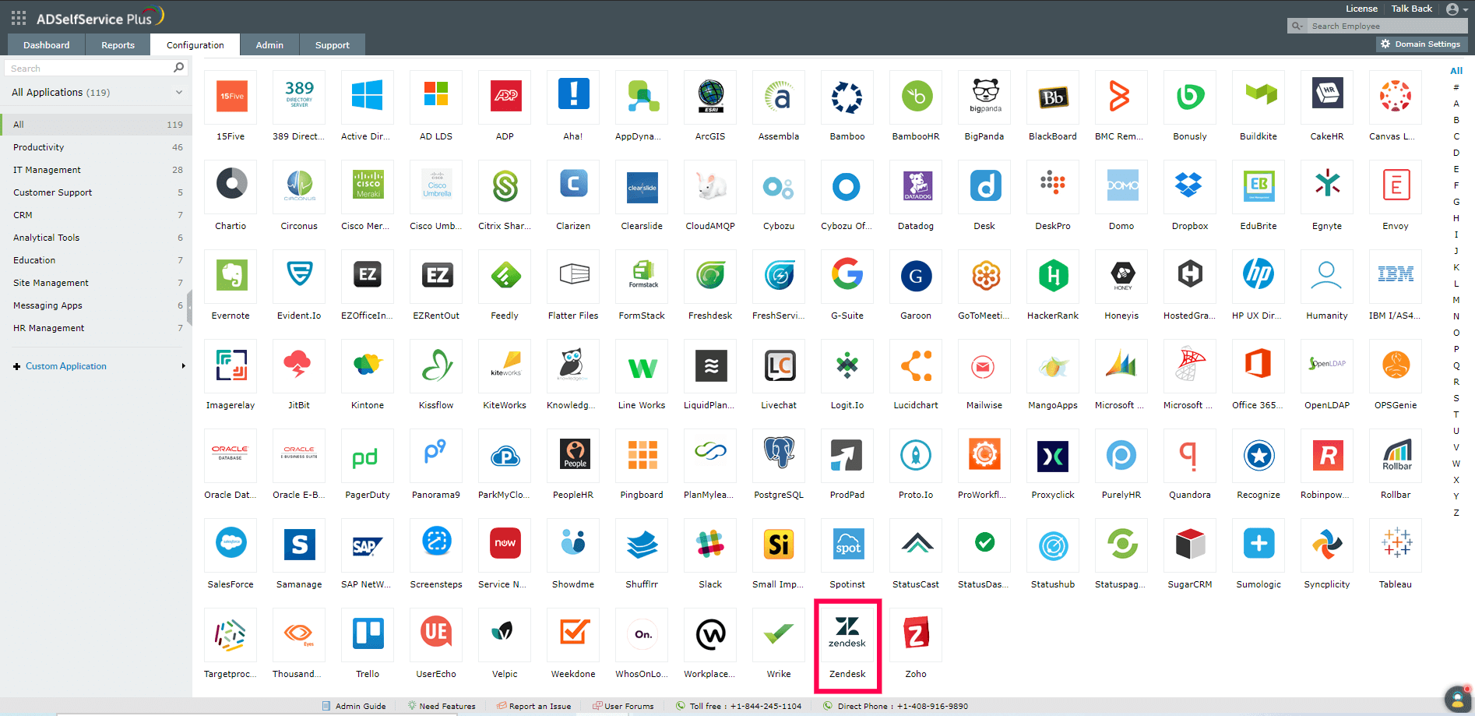1475x716 pixels.
Task: Show Messaging Apps category
Action: (96, 305)
